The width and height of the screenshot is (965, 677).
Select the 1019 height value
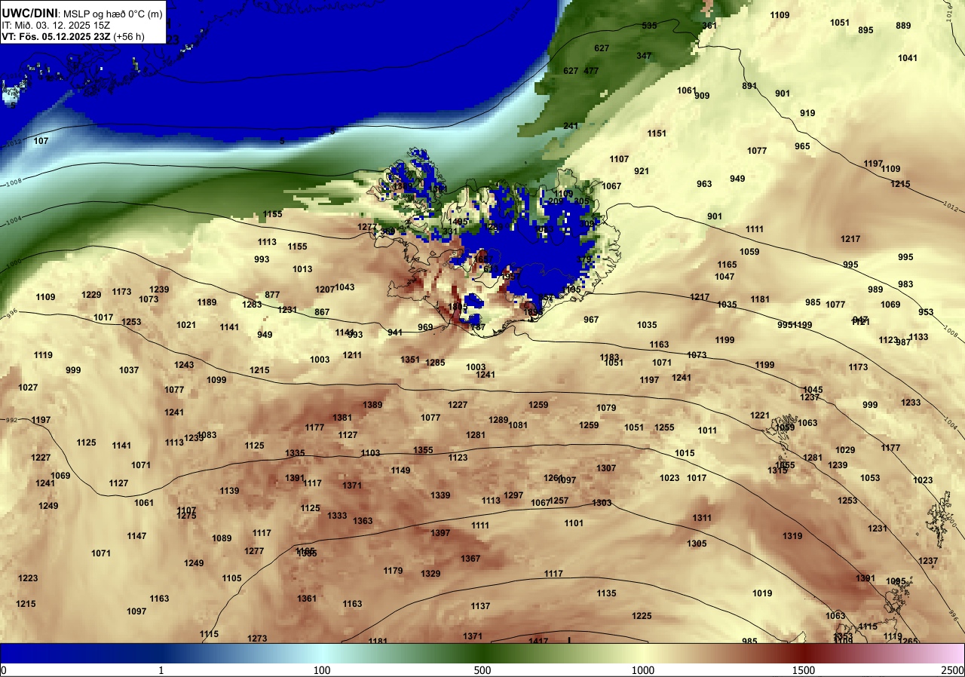point(762,593)
